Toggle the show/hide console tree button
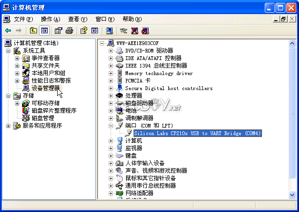 pos(45,30)
